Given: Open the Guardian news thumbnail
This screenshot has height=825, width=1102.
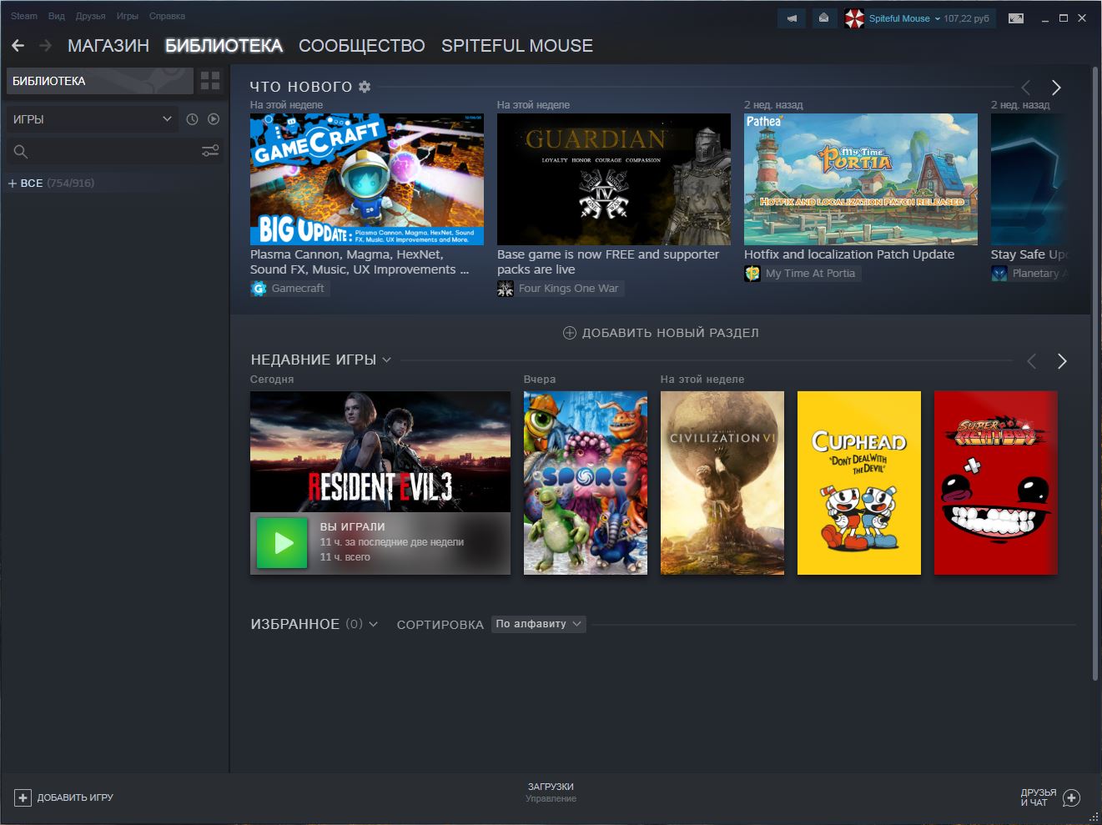Looking at the screenshot, I should pyautogui.click(x=614, y=179).
